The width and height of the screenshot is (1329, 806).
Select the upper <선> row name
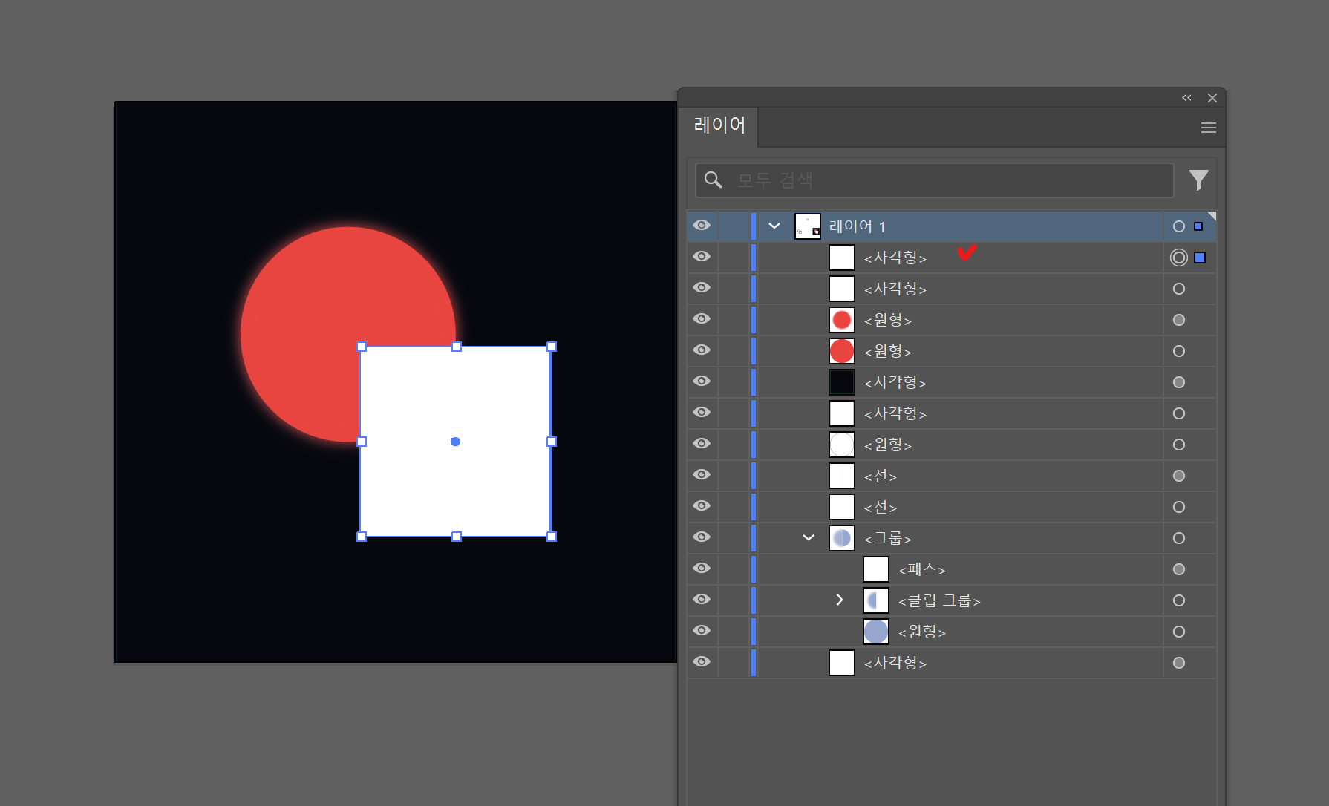(881, 476)
